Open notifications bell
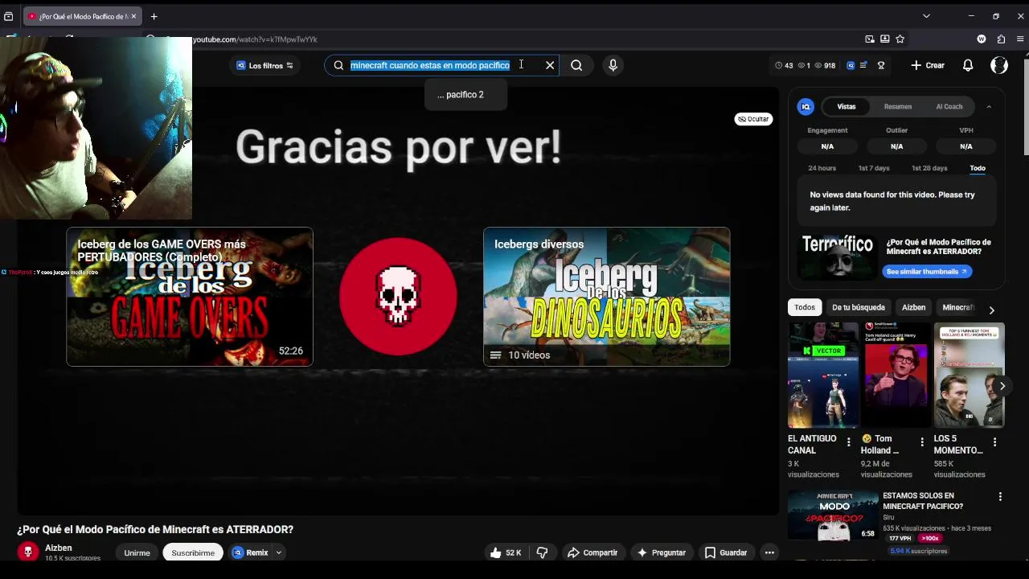This screenshot has height=579, width=1029. 968,65
